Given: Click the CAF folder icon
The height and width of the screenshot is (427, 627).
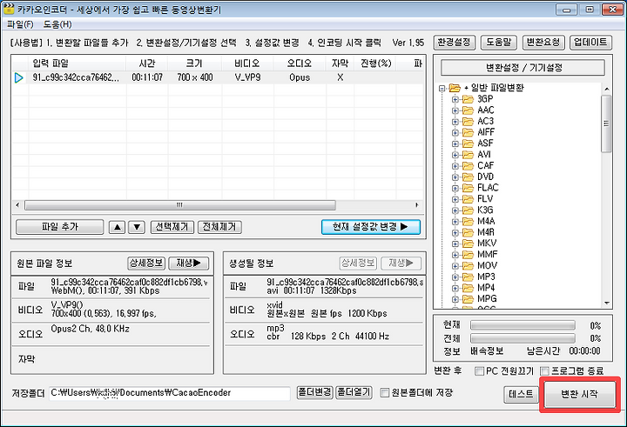Looking at the screenshot, I should click(468, 166).
